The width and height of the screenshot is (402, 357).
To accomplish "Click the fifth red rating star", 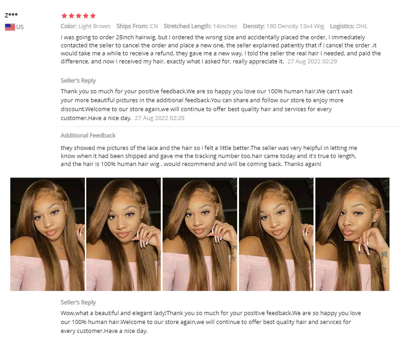I will point(93,16).
